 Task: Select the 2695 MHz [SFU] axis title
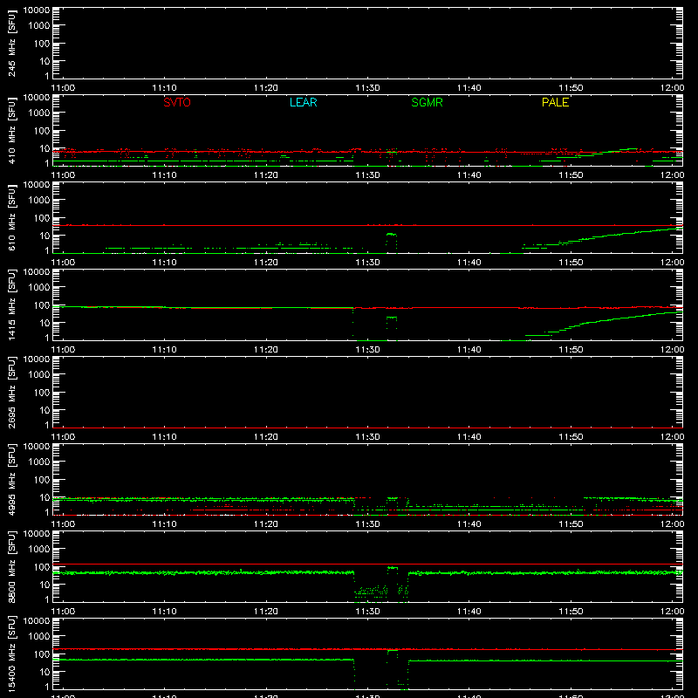12,392
